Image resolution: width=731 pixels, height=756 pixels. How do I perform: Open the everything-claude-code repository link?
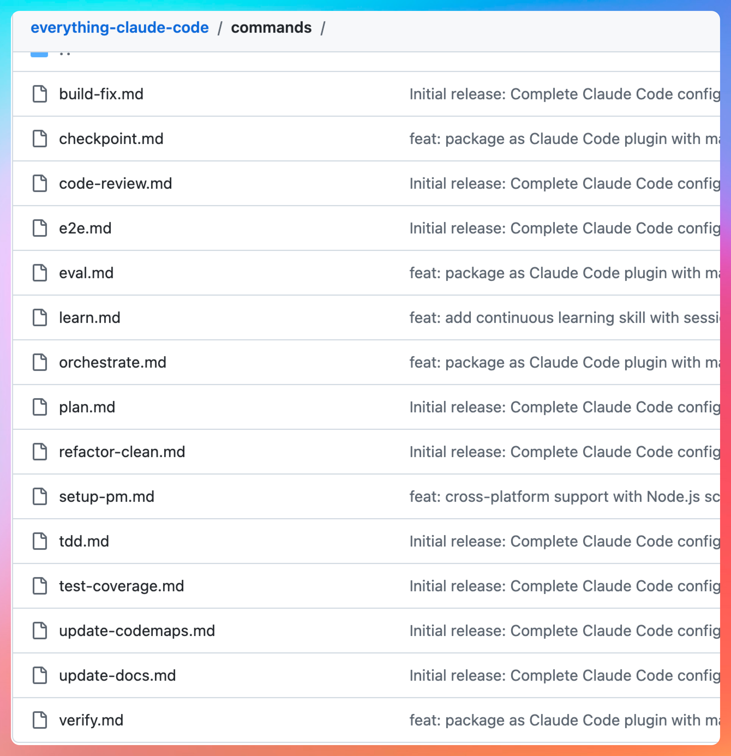tap(119, 28)
